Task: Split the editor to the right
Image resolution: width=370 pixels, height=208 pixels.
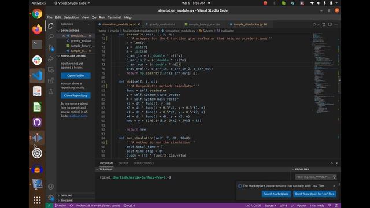Action: [x=330, y=24]
